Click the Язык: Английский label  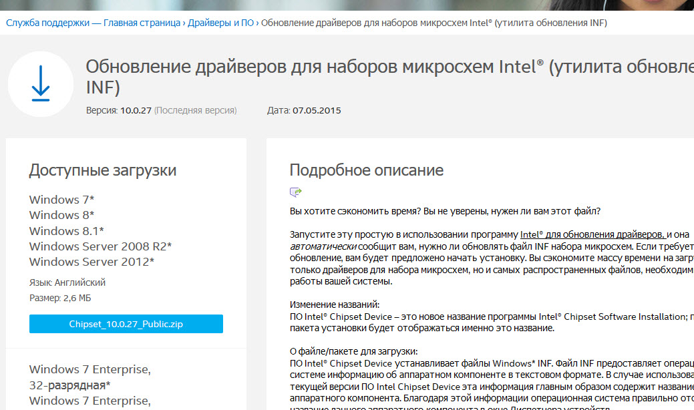(x=67, y=282)
